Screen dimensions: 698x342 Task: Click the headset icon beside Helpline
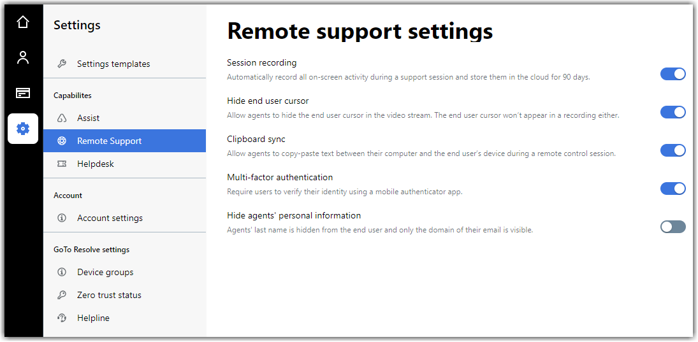coord(62,318)
